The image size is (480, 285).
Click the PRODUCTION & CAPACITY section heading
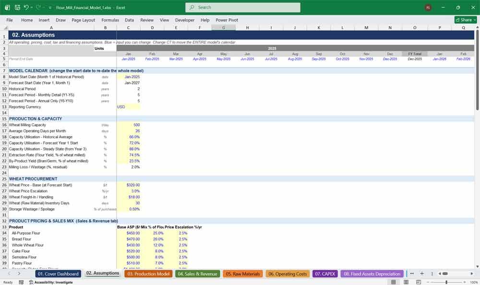coord(36,119)
